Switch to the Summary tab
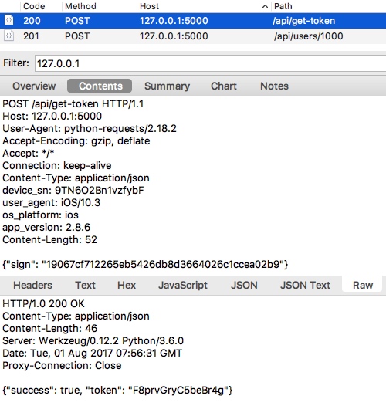Image resolution: width=386 pixels, height=406 pixels. (167, 86)
